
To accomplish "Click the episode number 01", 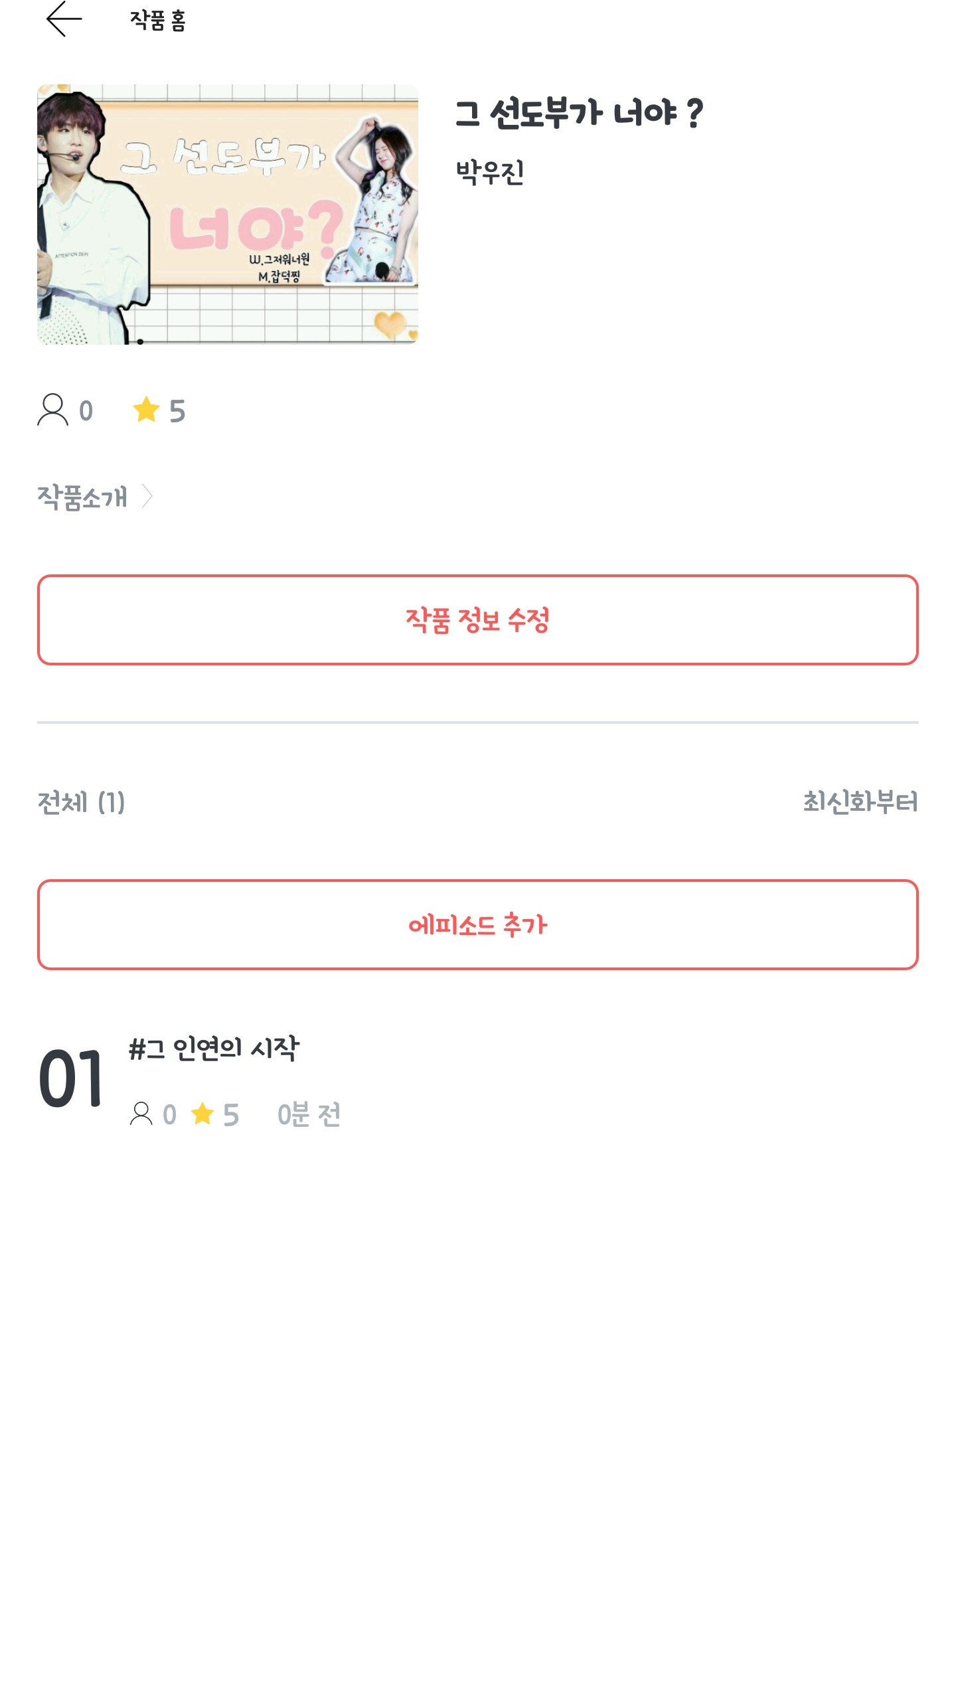I will click(x=70, y=1078).
